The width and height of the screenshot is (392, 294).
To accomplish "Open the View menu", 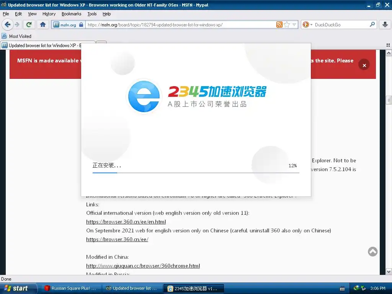I will pos(32,14).
